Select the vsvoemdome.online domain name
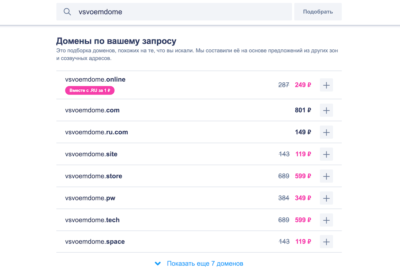400x280 pixels. click(x=95, y=79)
